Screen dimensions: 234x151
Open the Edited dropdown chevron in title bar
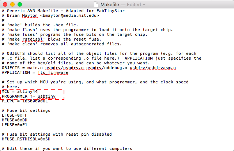click(144, 4)
